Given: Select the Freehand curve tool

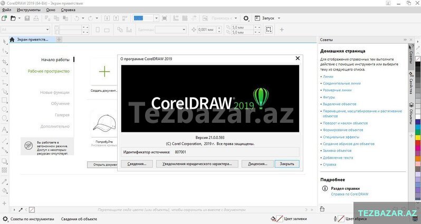Looking at the screenshot, I should pos(5,82).
